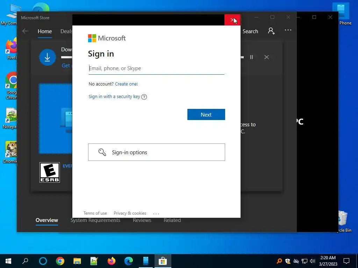The width and height of the screenshot is (358, 268).
Task: Switch to the Related tab
Action: pyautogui.click(x=172, y=220)
